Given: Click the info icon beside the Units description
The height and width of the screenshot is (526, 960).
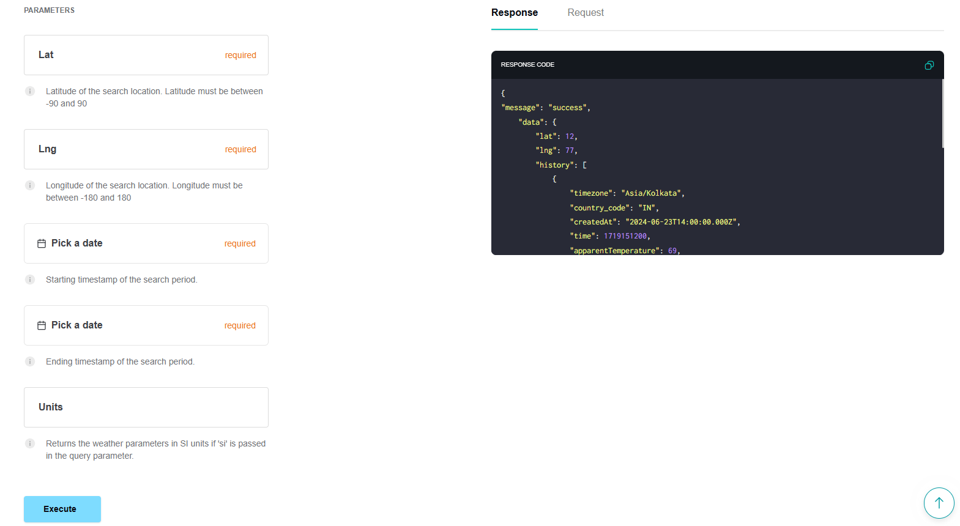Looking at the screenshot, I should pyautogui.click(x=30, y=443).
